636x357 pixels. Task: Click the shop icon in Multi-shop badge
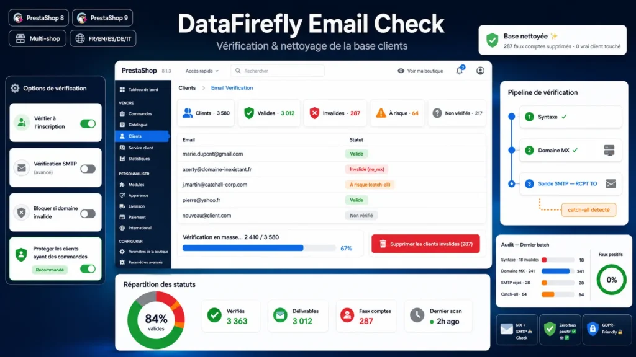pyautogui.click(x=20, y=38)
